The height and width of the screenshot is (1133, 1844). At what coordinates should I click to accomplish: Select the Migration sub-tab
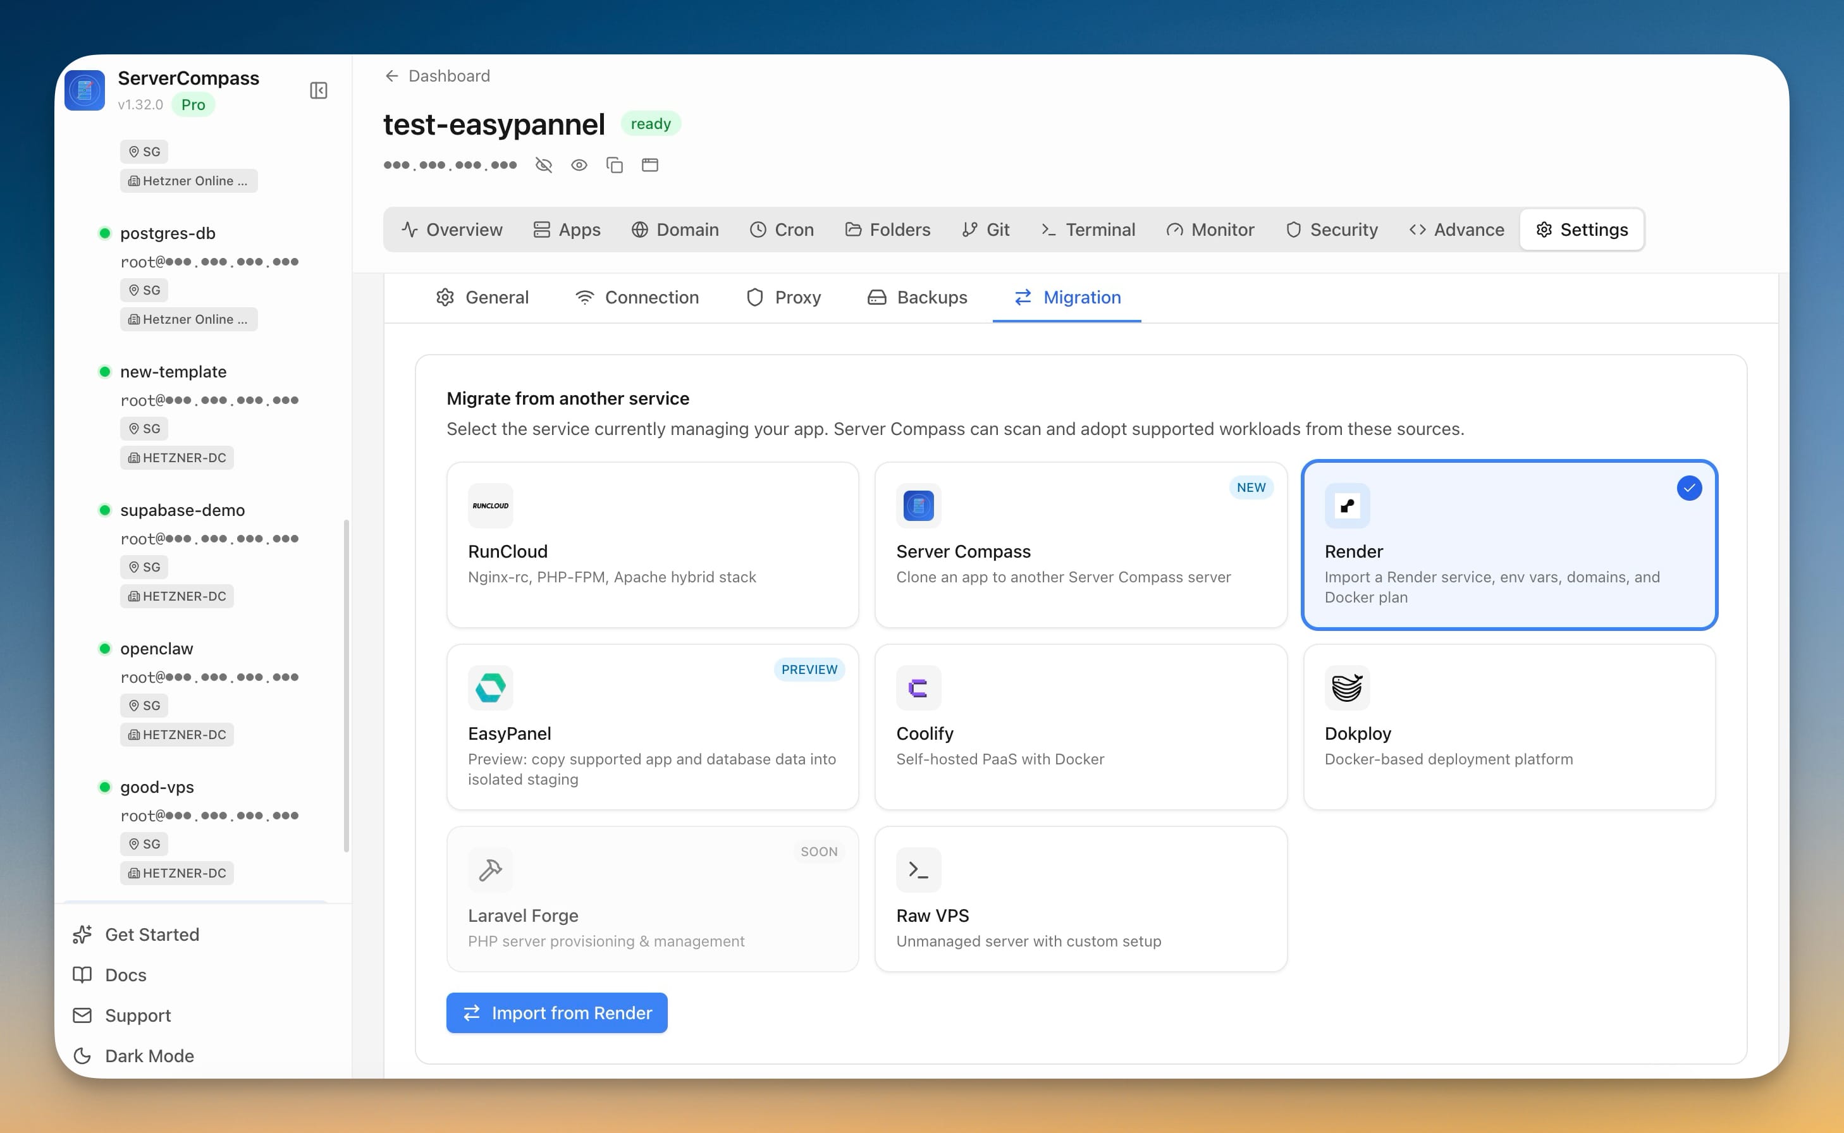[1067, 298]
